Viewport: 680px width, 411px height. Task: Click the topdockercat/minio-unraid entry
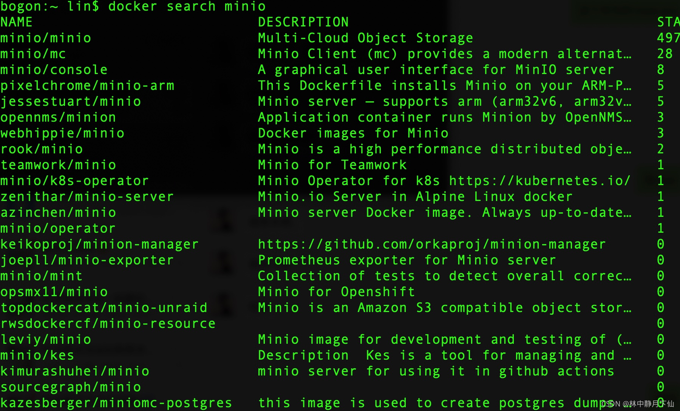point(104,308)
